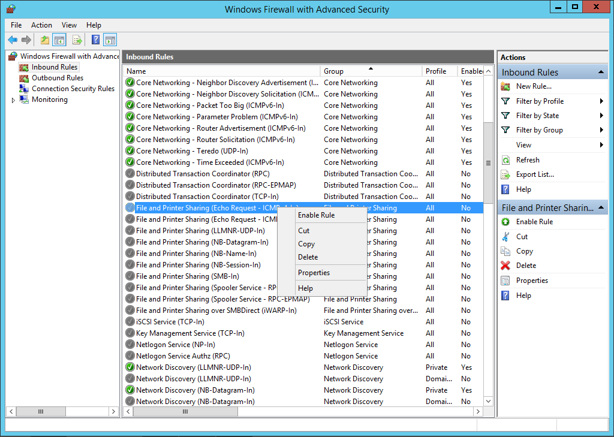Click the Windows Firewall root node icon
The height and width of the screenshot is (437, 614).
click(x=13, y=56)
